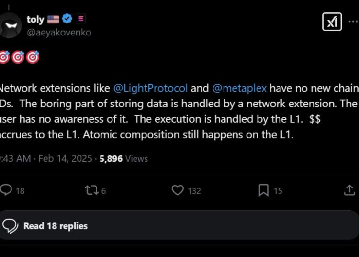Bookmark this post
This screenshot has height=257, width=359.
click(x=263, y=190)
